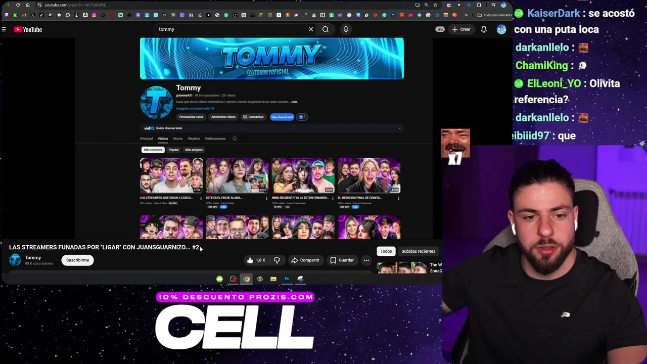Screen dimensions: 647x364
Task: Activate voice search microphone
Action: coord(346,29)
